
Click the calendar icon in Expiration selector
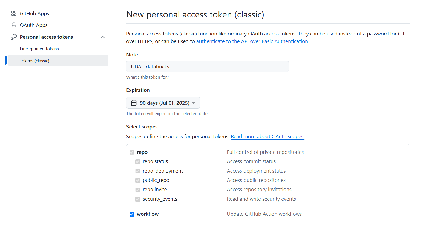134,103
